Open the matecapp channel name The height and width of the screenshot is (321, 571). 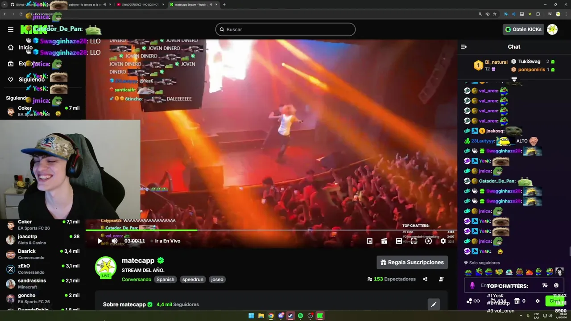click(138, 260)
